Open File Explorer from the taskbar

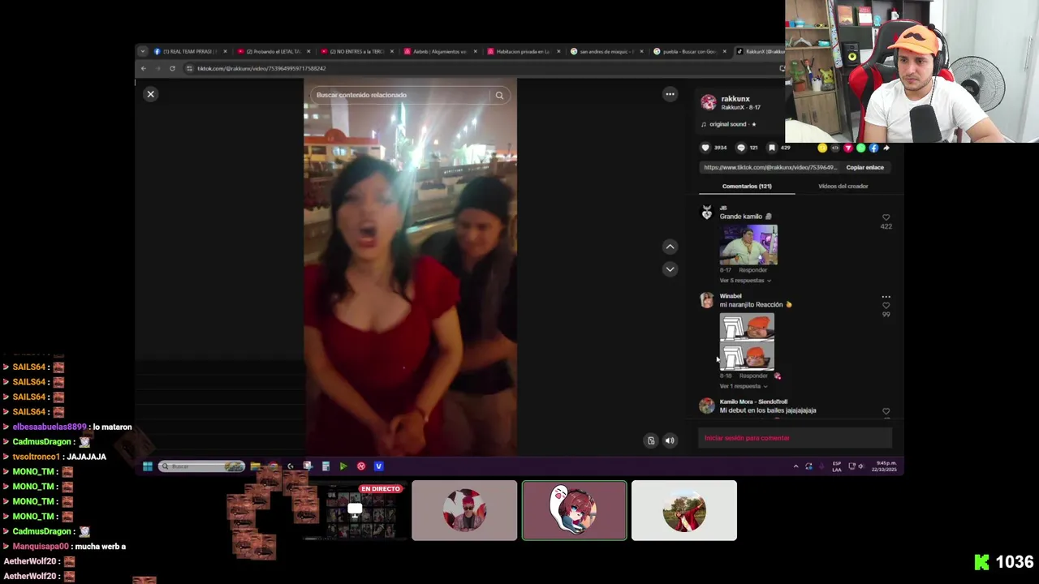[x=255, y=466]
